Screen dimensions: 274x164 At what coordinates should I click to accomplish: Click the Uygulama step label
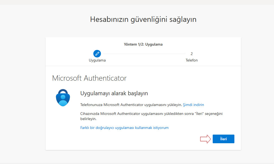97,60
